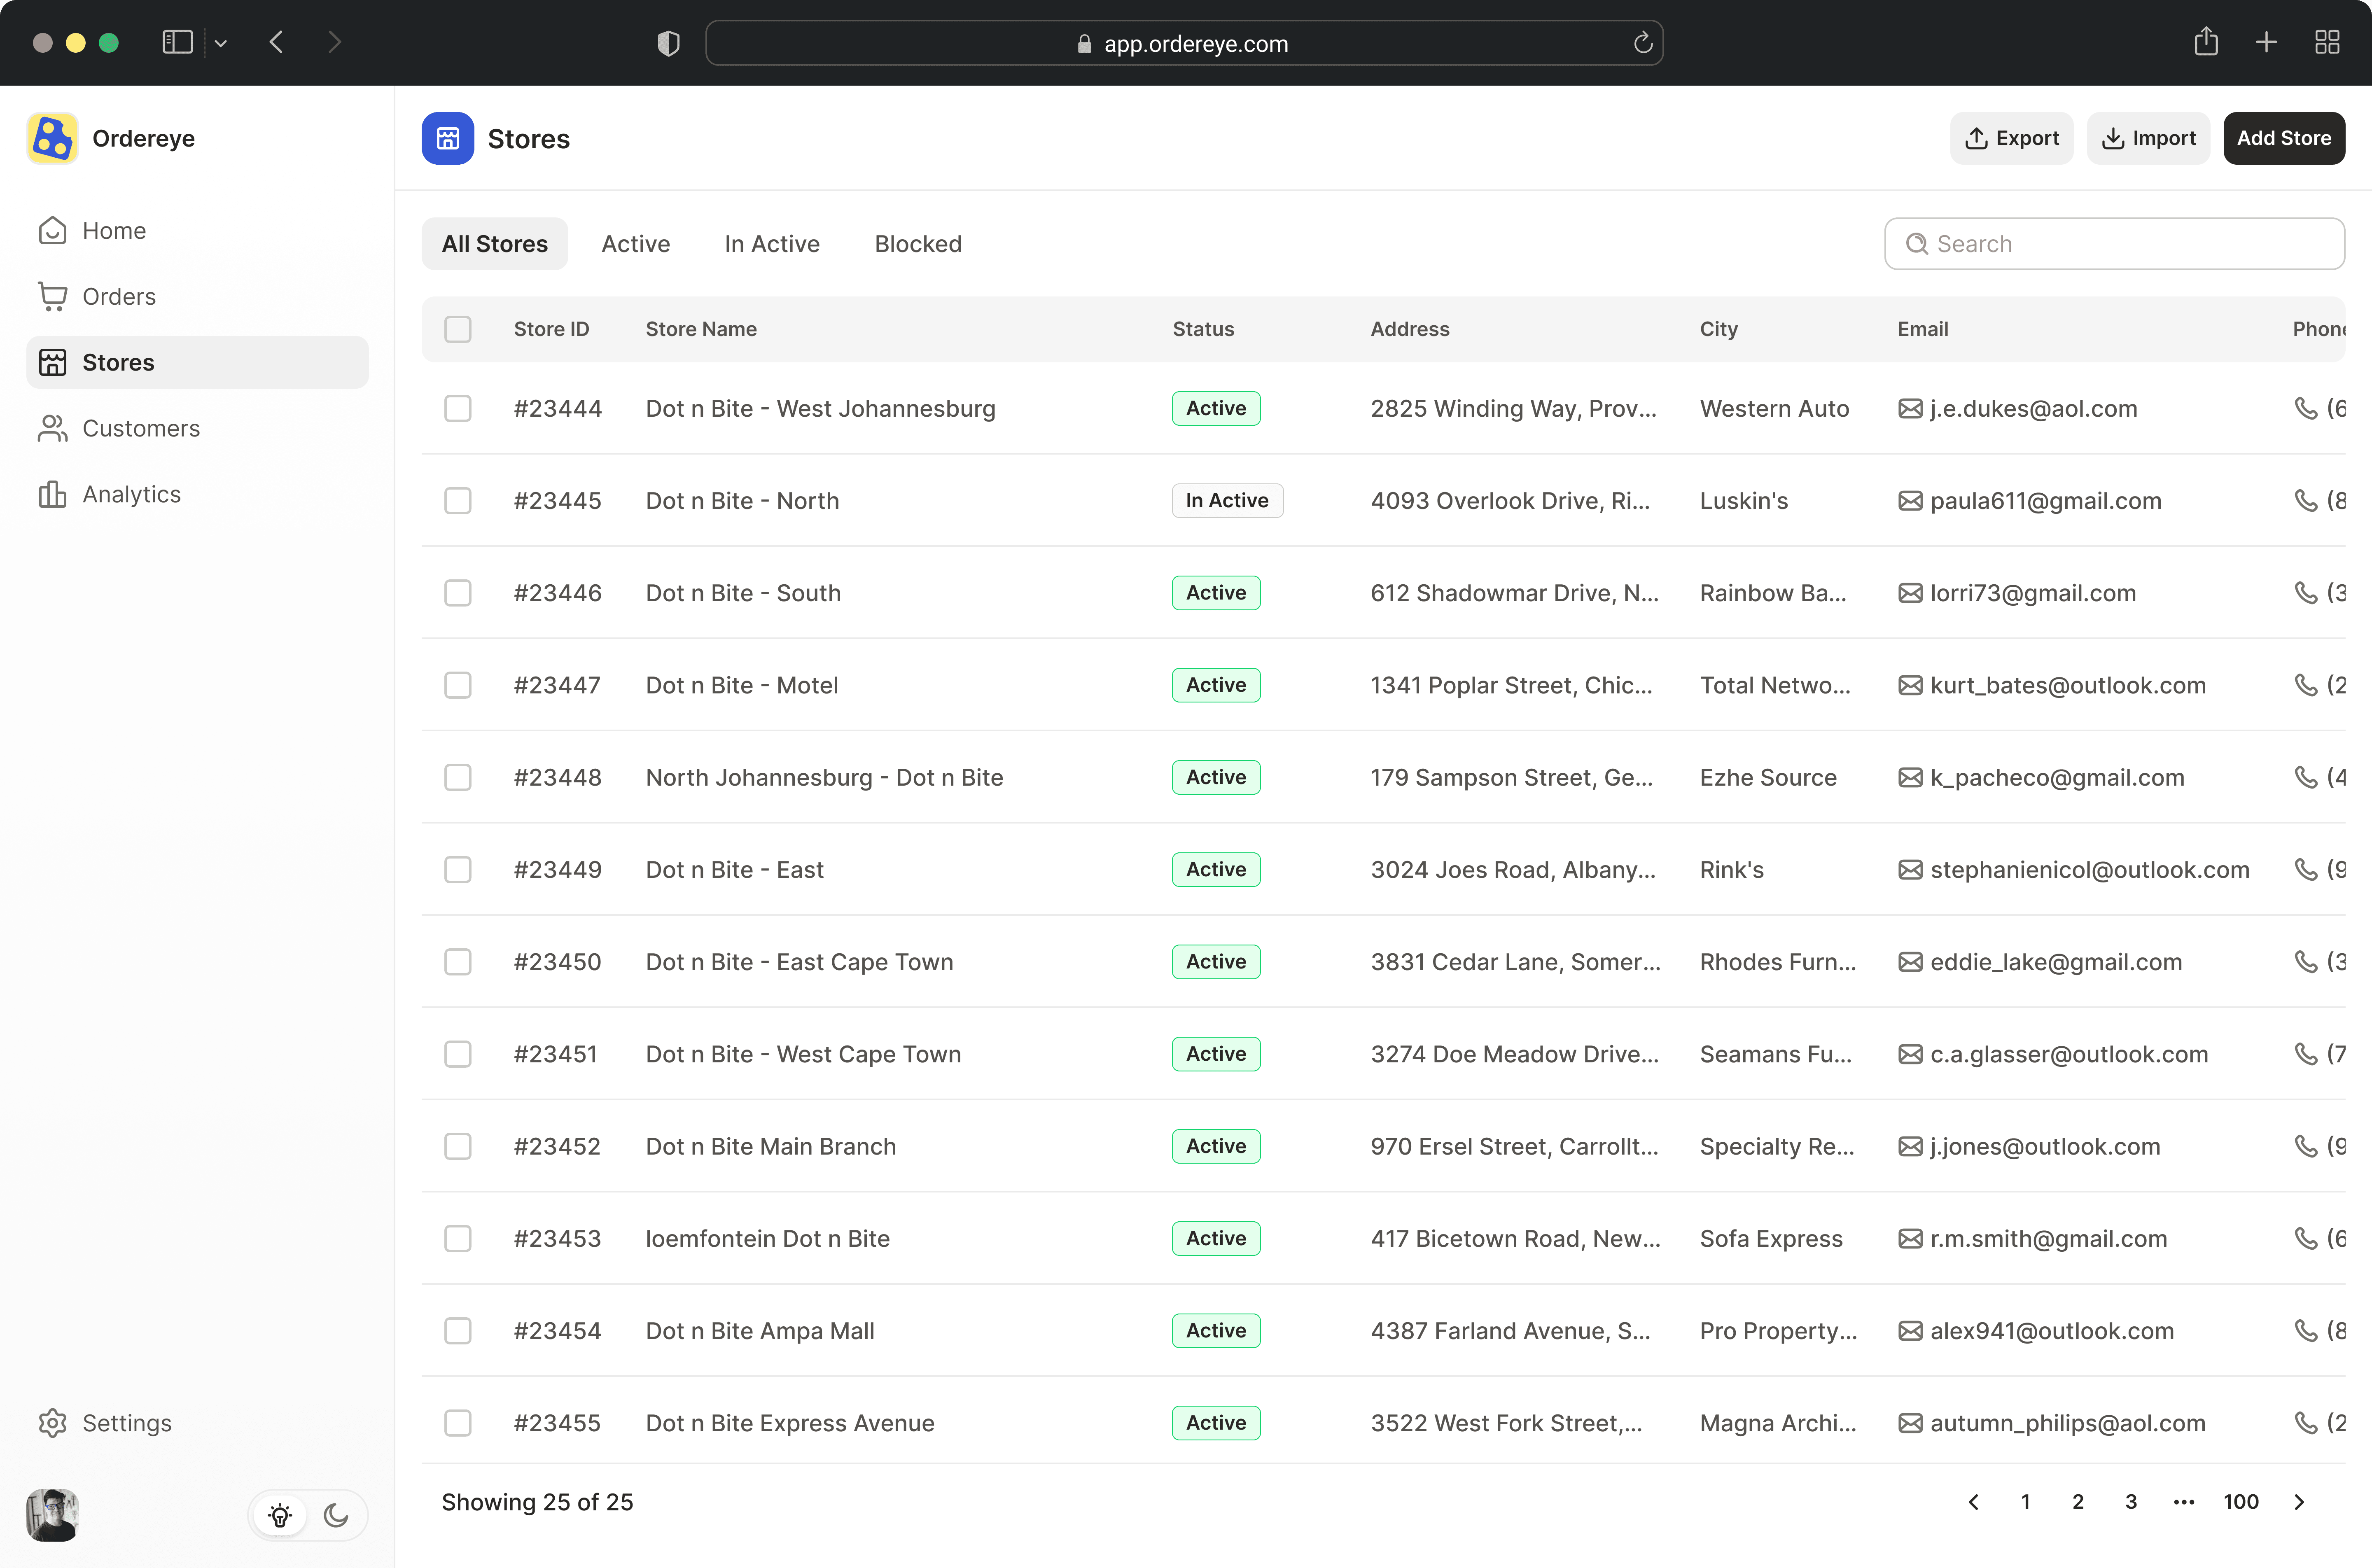Jump to page 100

coord(2241,1502)
